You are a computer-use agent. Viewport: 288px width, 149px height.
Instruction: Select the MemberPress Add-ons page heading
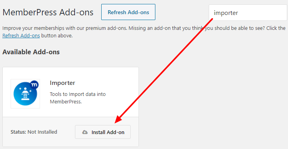48,13
